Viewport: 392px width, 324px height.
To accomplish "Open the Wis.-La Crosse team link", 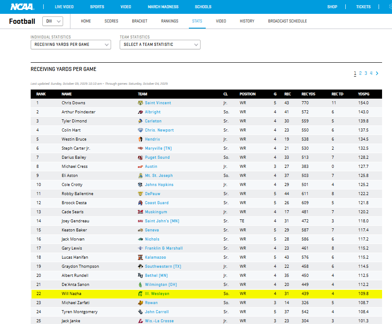I will tap(159, 321).
